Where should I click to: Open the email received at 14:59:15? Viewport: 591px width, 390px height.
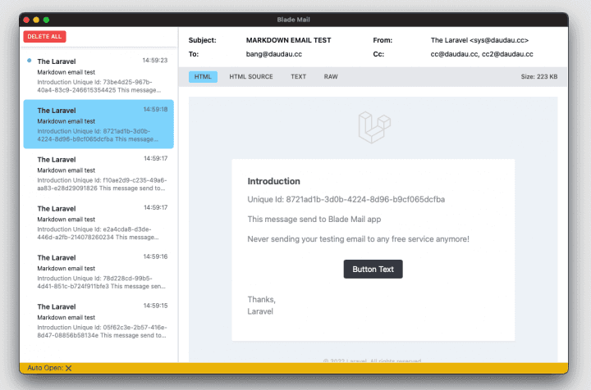tap(98, 320)
